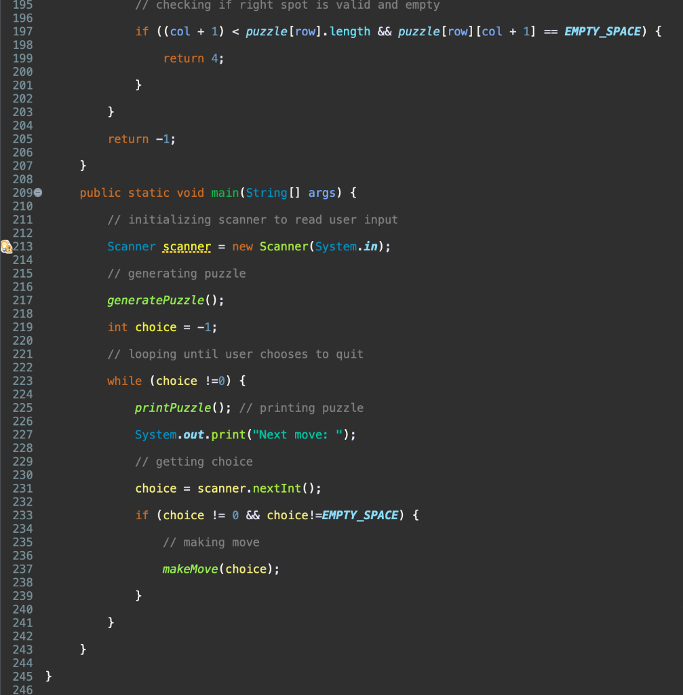Click 'main' method name on line 209

pos(225,193)
